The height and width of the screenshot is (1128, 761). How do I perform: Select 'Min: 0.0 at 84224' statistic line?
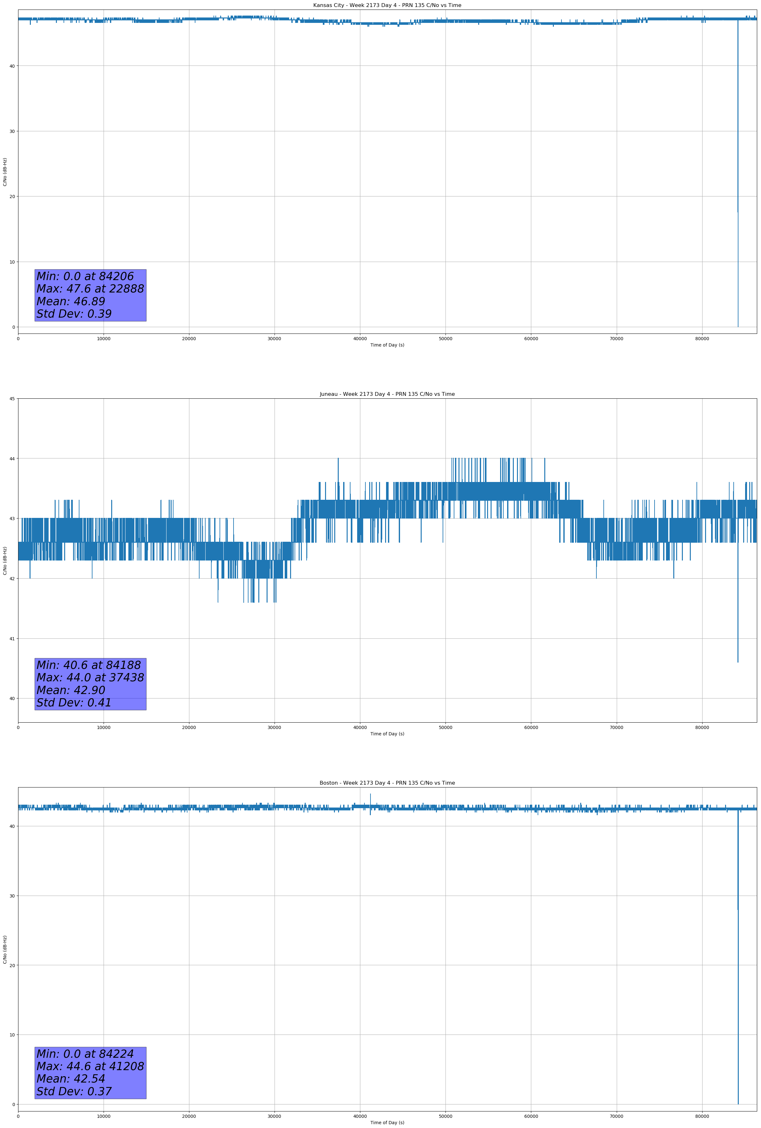(85, 1054)
